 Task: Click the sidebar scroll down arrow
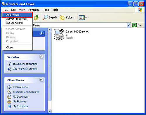point(50,111)
